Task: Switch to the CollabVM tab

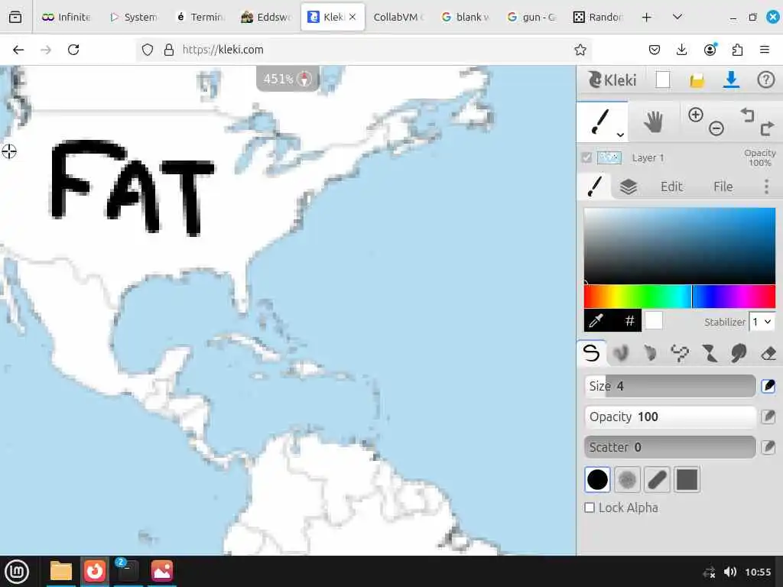Action: (x=398, y=17)
